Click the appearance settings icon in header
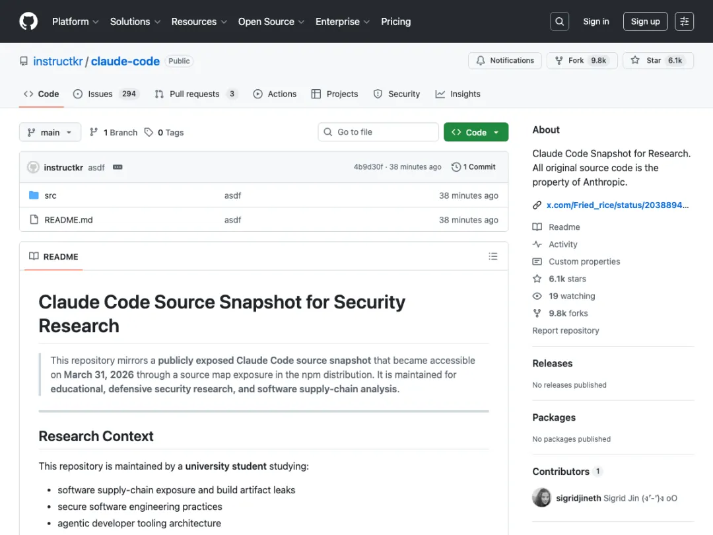This screenshot has height=535, width=713. (x=685, y=22)
